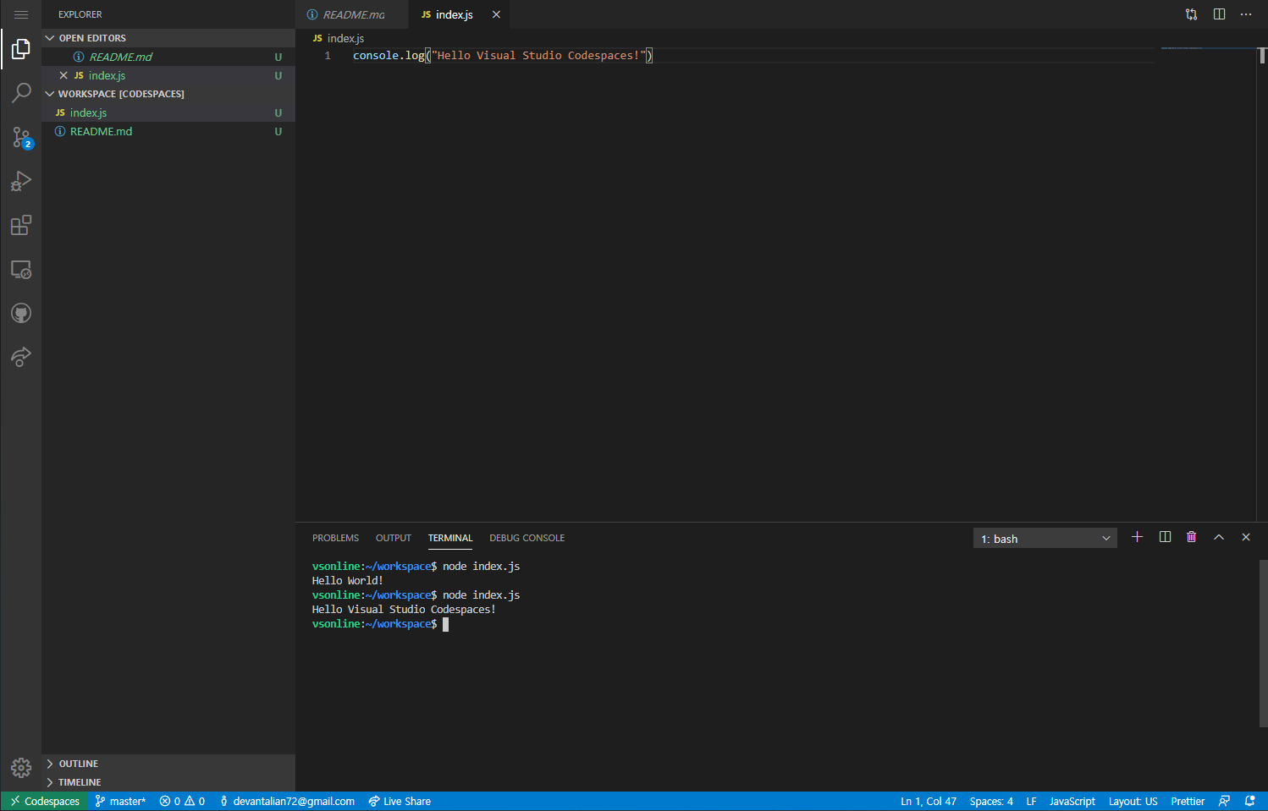
Task: Select README.md in the workspace tree
Action: 168,131
